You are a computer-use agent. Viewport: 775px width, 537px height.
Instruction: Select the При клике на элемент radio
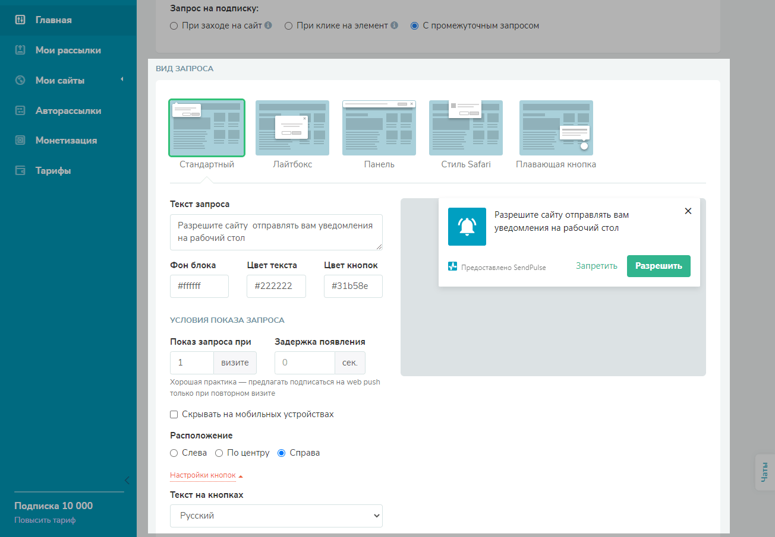288,26
